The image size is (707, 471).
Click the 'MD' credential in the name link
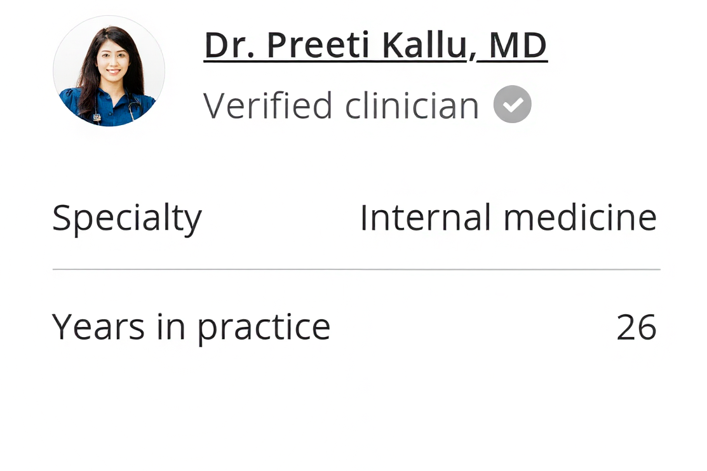[x=518, y=45]
